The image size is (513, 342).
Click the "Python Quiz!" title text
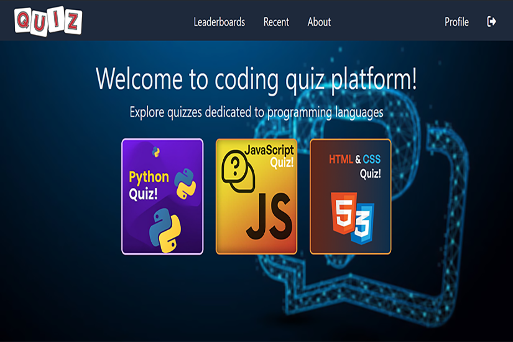pyautogui.click(x=148, y=185)
